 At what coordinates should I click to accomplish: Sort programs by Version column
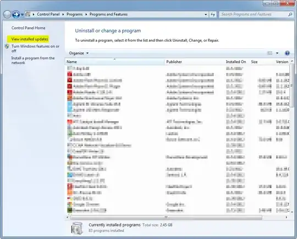pos(282,62)
